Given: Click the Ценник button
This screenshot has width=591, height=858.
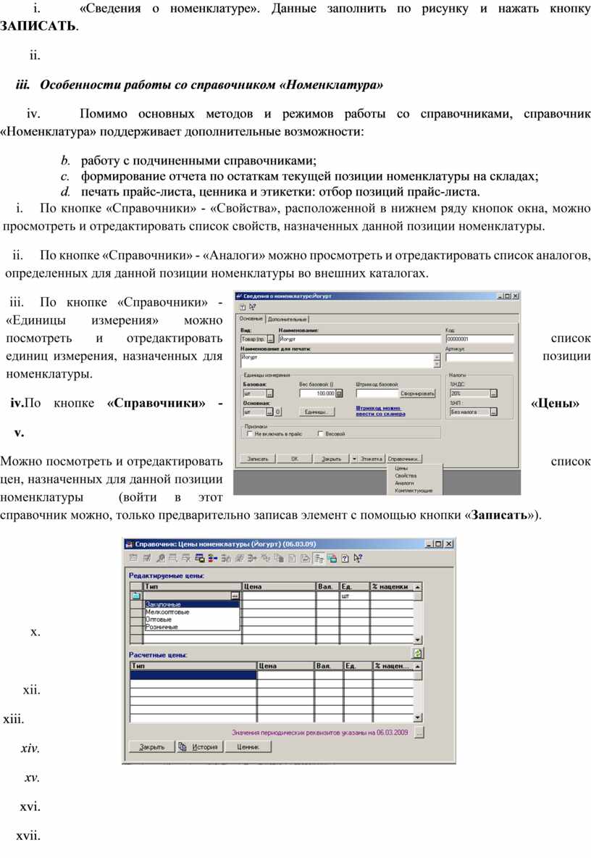Looking at the screenshot, I should (x=248, y=747).
